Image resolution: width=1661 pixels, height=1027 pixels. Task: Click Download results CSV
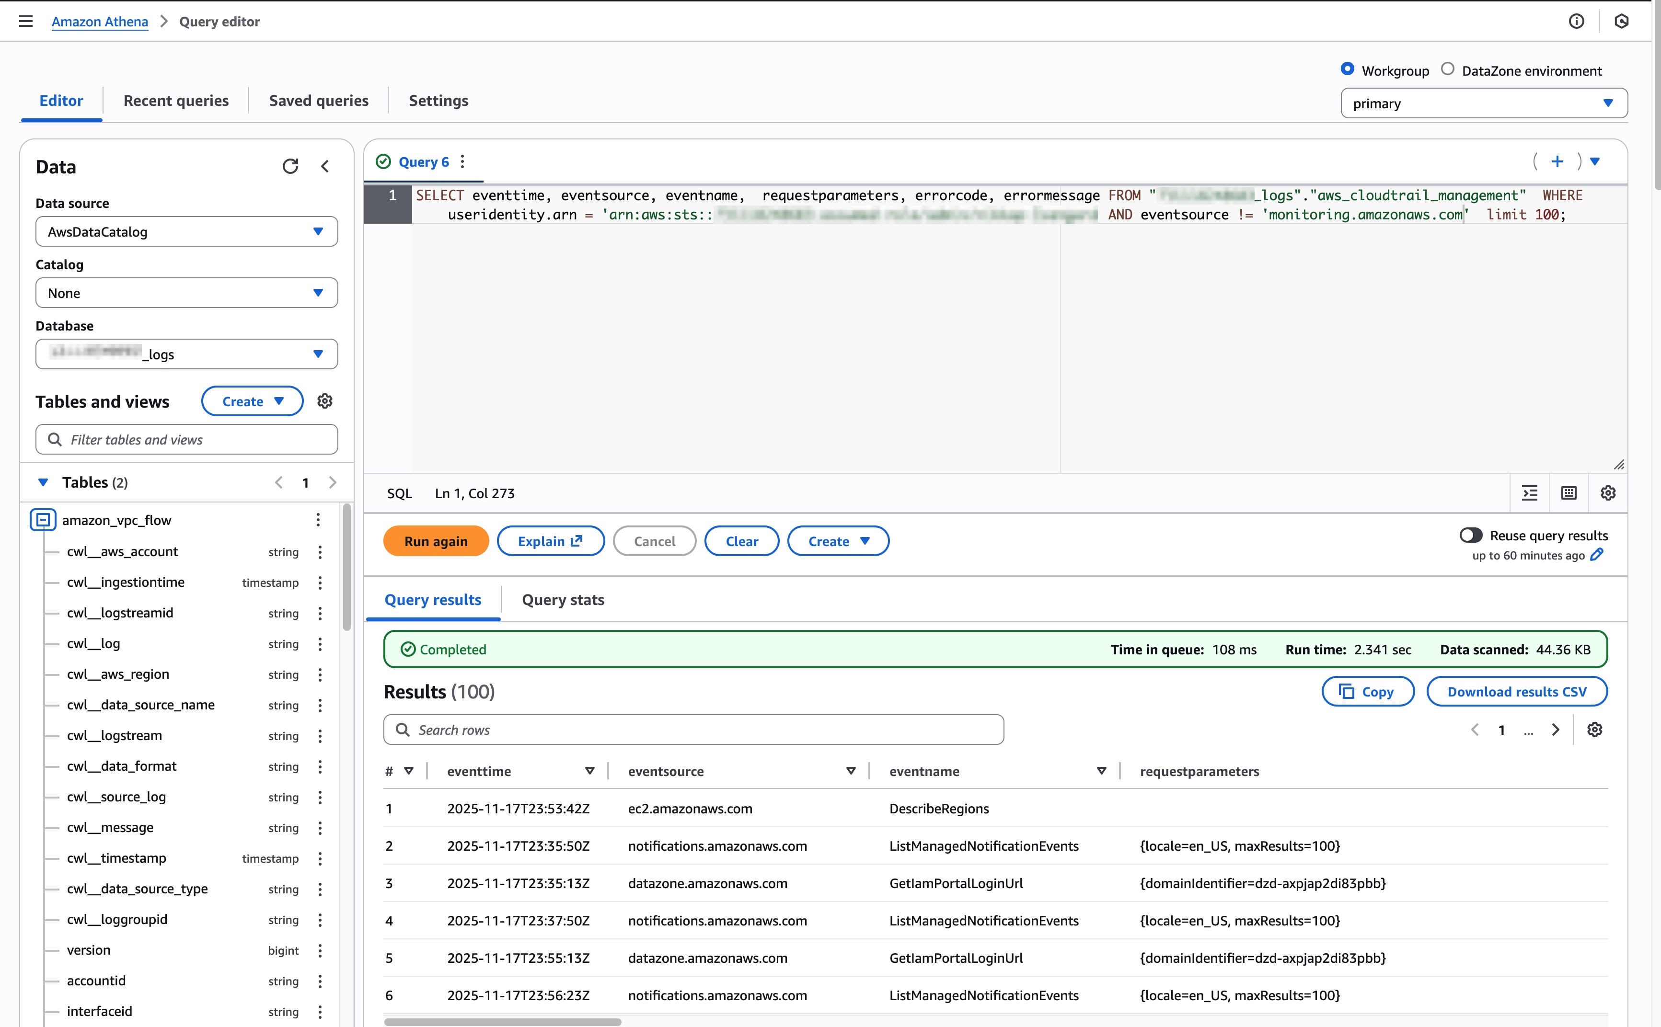tap(1516, 692)
